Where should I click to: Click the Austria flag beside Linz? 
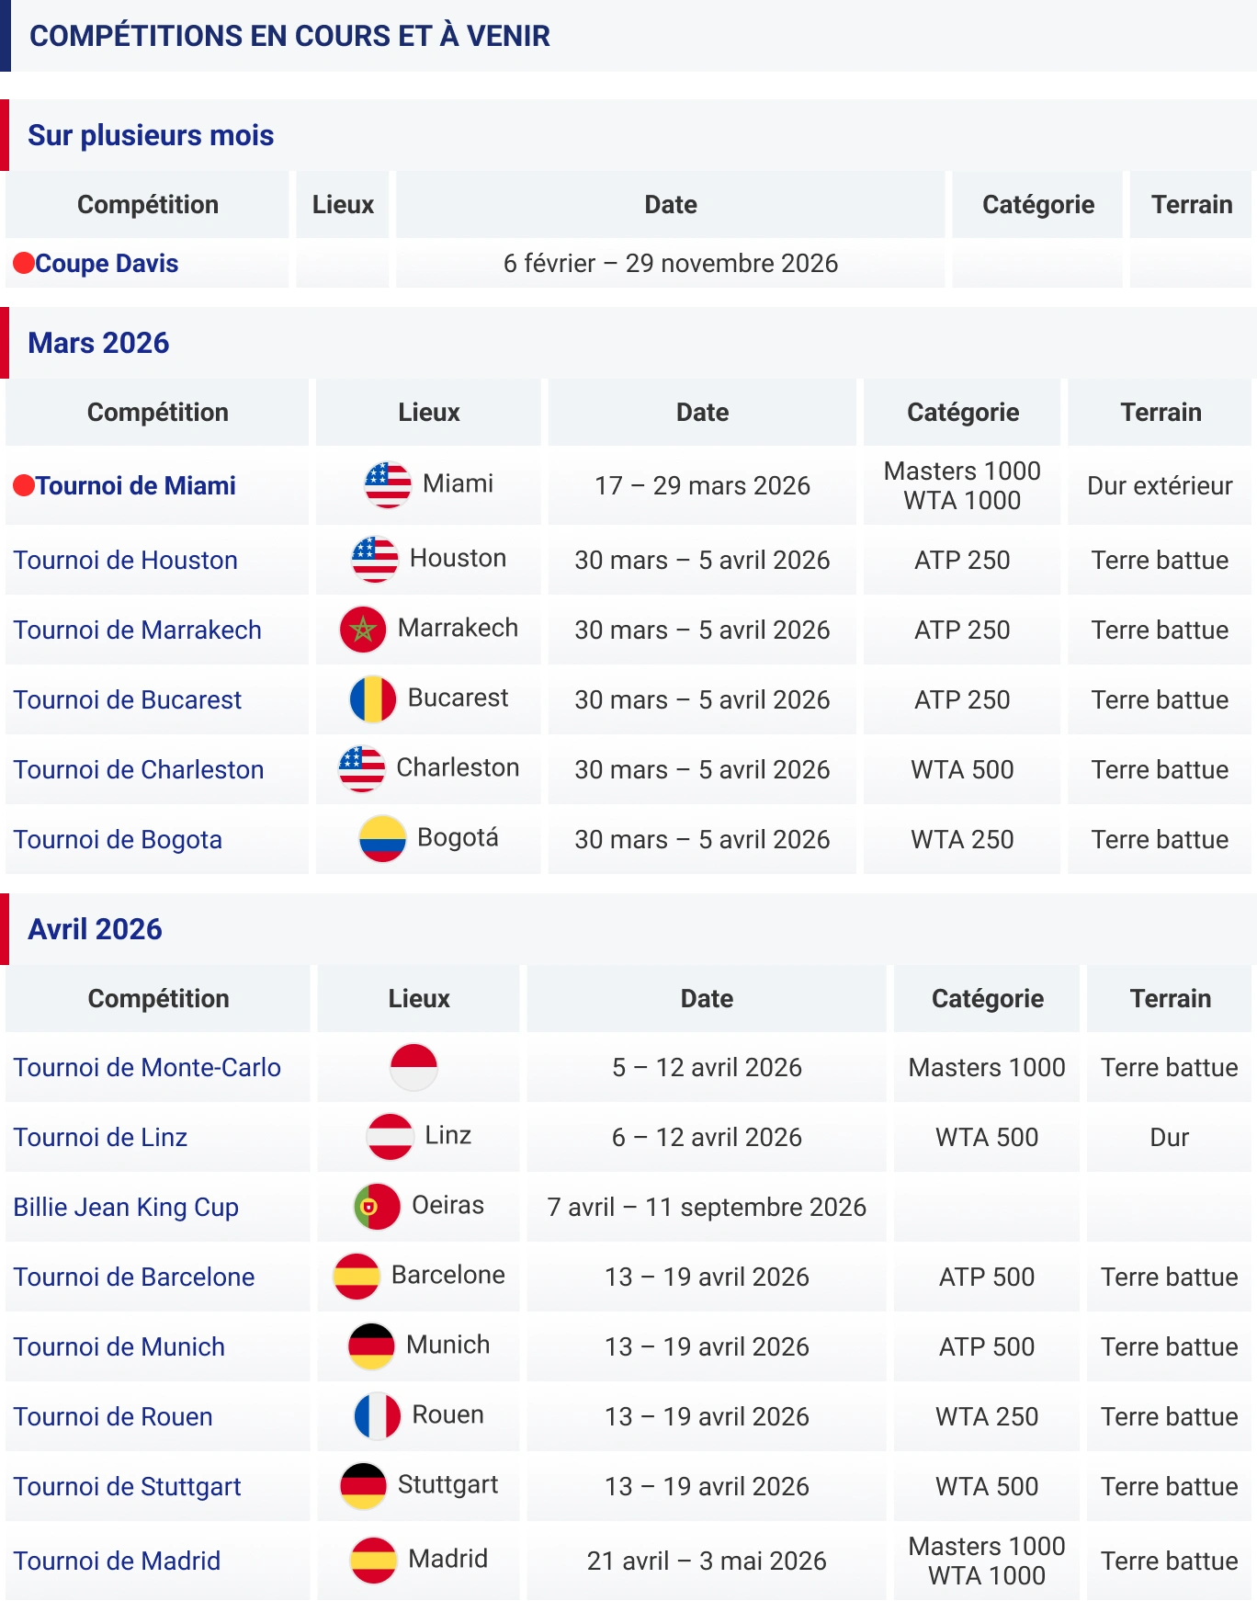[391, 1135]
